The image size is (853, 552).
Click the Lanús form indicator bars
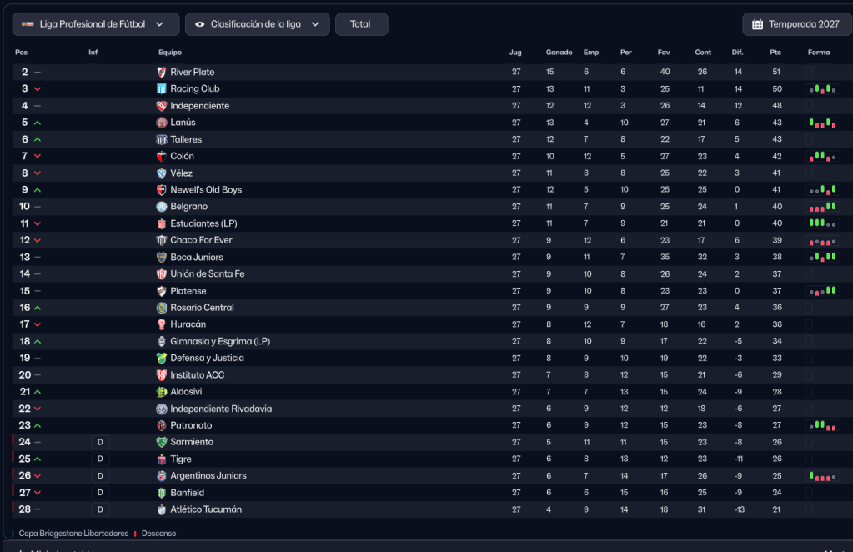coord(822,123)
